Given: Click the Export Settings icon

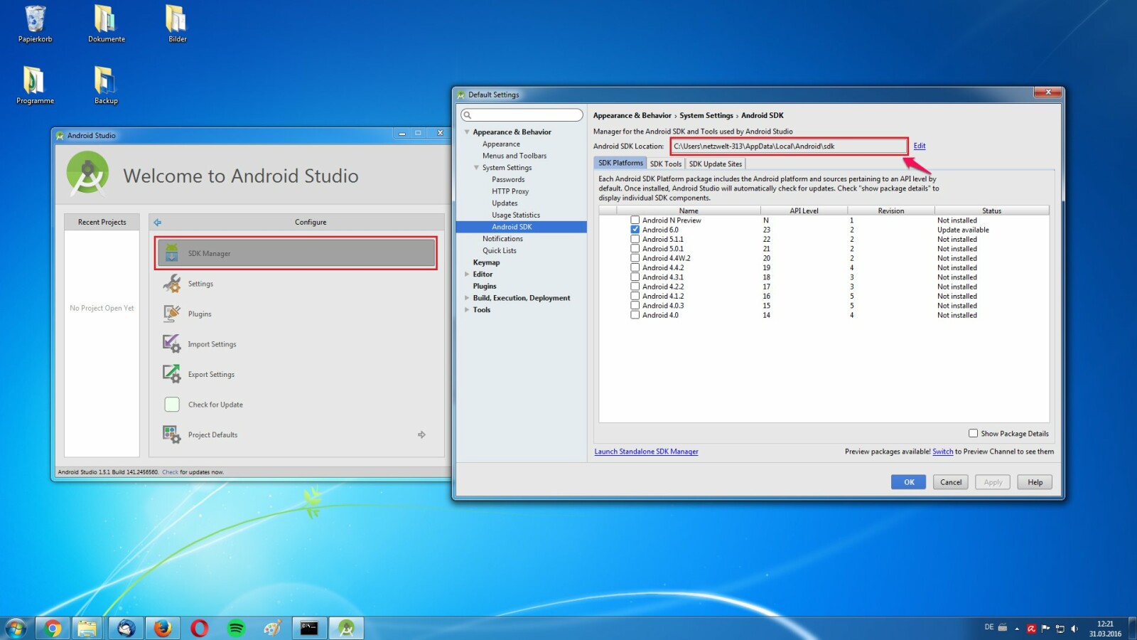Looking at the screenshot, I should click(x=172, y=374).
